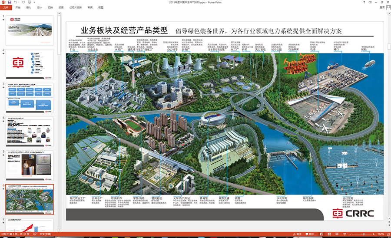Viewport: 391px width, 238px height.
Task: Click main editor vertical scrollbar thumb
Action: click(x=389, y=46)
